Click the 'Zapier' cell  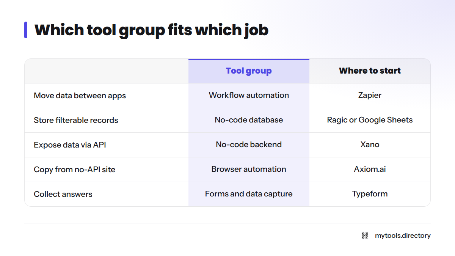(x=370, y=96)
